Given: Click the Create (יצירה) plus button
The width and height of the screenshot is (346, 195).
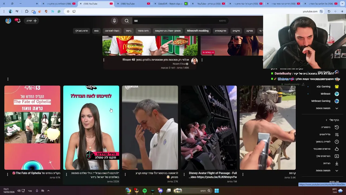Looking at the screenshot, I should click(32, 21).
